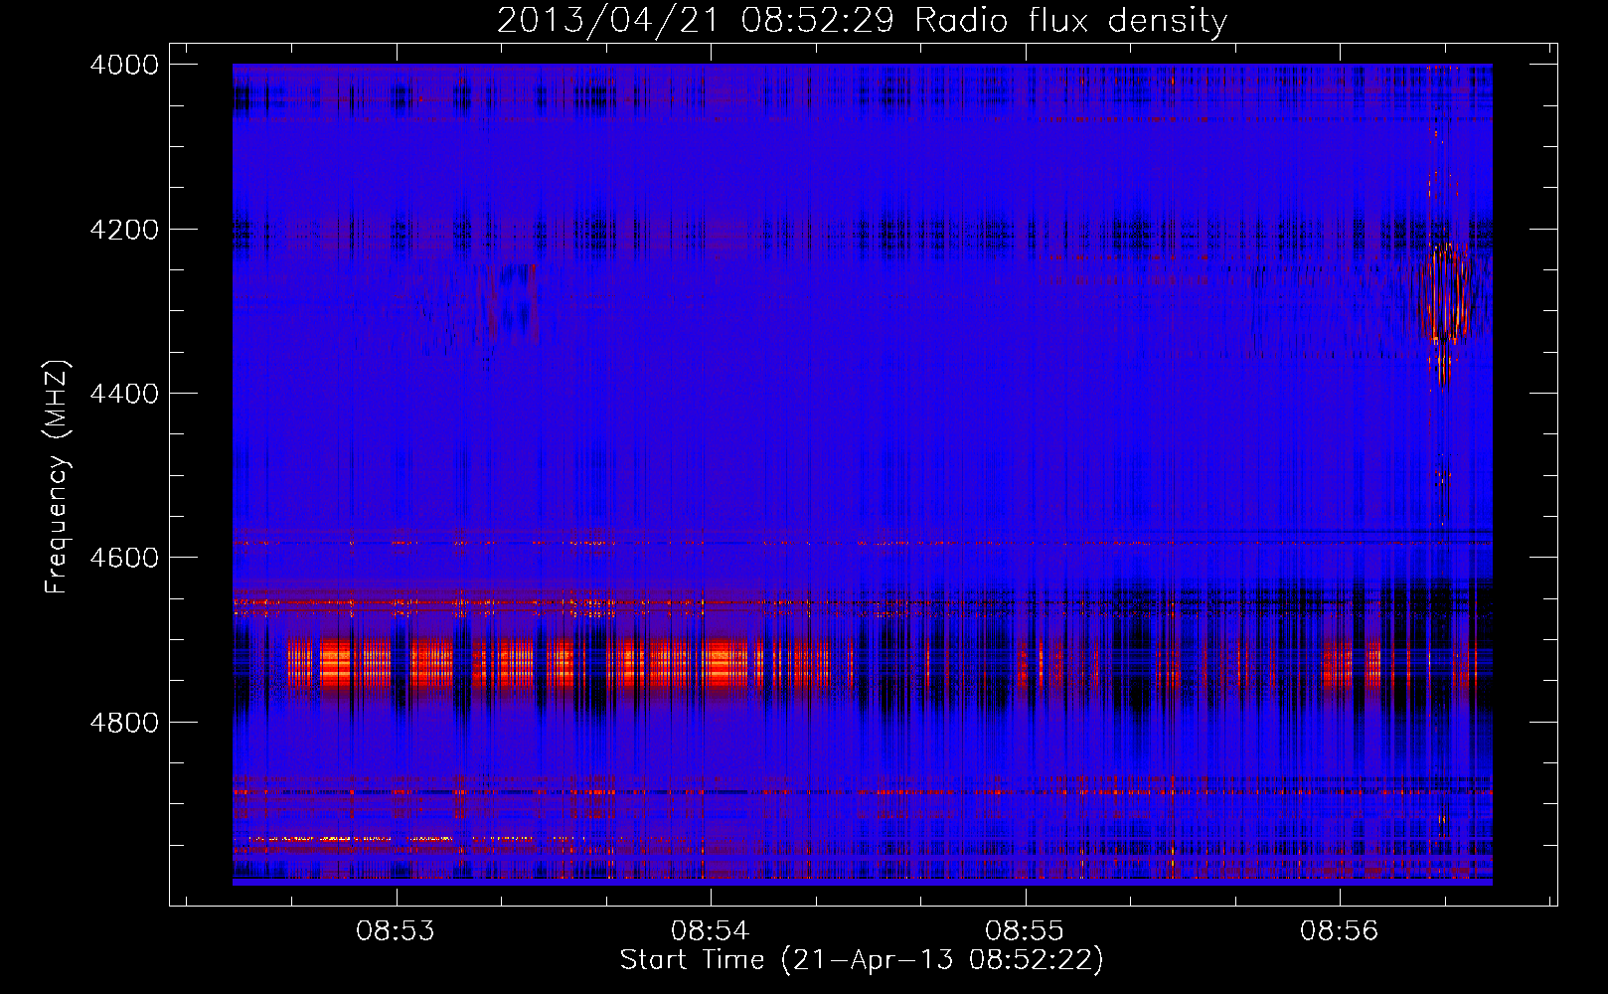Click the plot title "2013/04/21 08:52:29 Radio flux density"
Screen dimensions: 1608x994
tap(862, 21)
